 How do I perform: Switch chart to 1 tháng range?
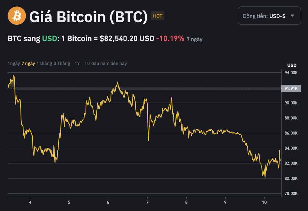click(x=44, y=63)
